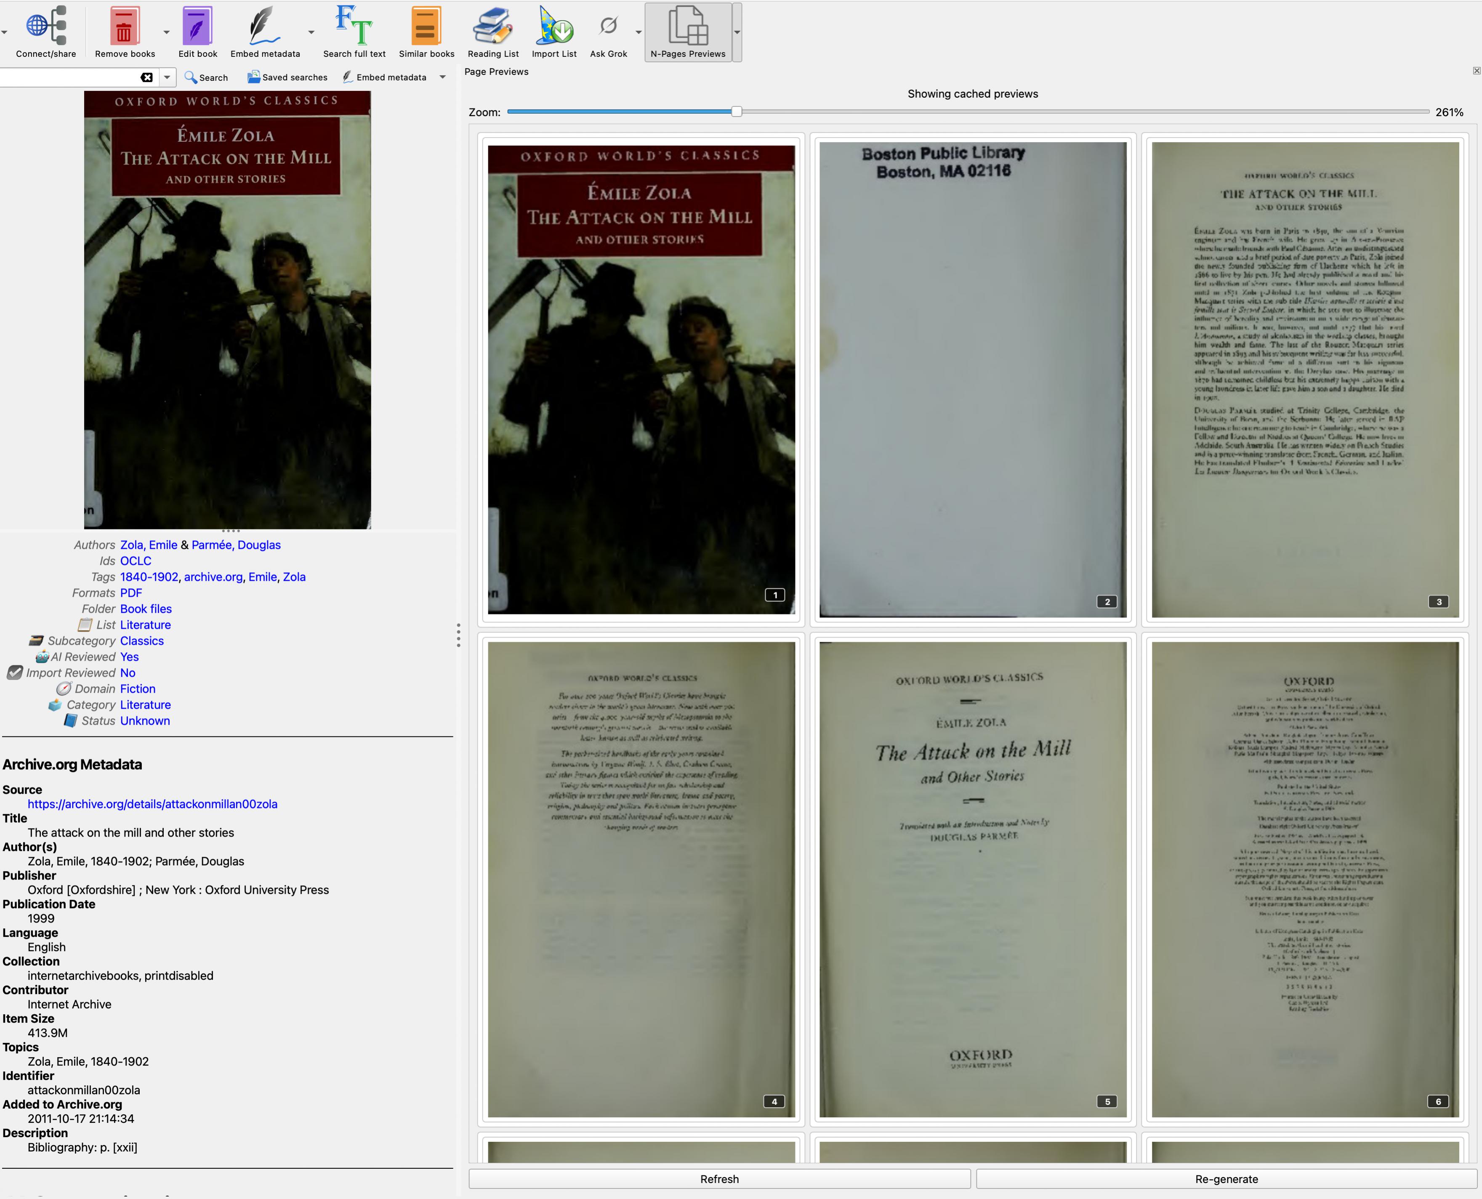
Task: Open Search full text tool
Action: pos(354,26)
